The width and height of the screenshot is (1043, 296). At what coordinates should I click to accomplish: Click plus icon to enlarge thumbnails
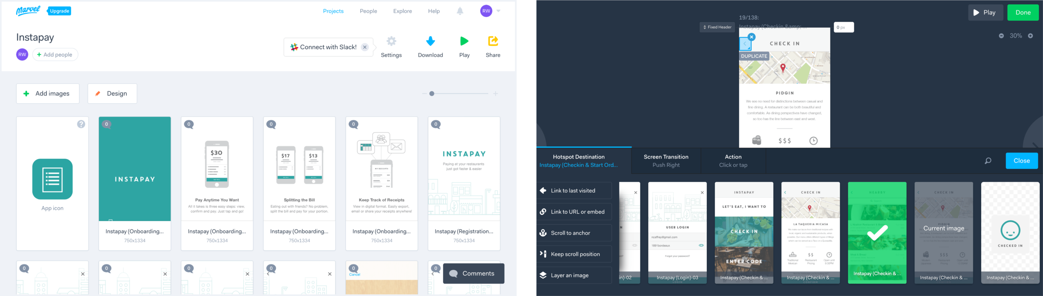pos(495,94)
